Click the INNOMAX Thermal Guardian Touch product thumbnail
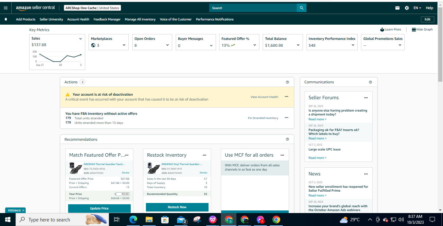 (x=76, y=168)
